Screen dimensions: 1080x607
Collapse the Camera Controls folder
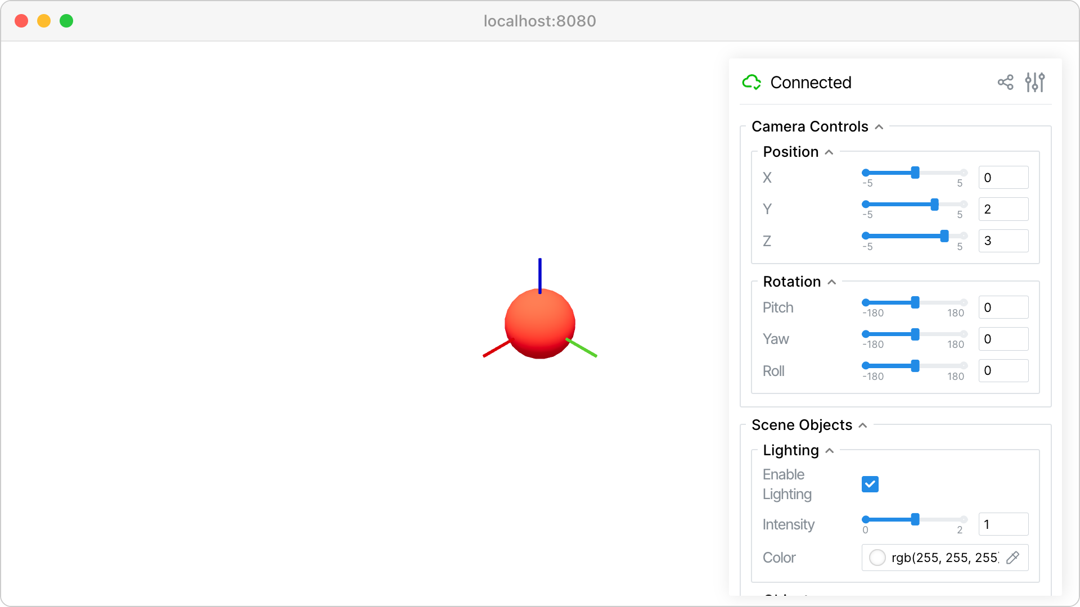879,127
